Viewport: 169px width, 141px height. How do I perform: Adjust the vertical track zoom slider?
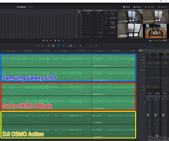point(83,46)
